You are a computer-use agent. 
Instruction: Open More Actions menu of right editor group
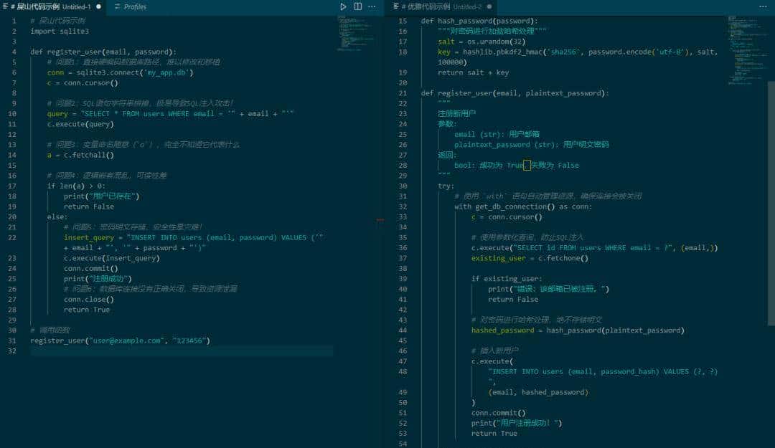pos(762,6)
